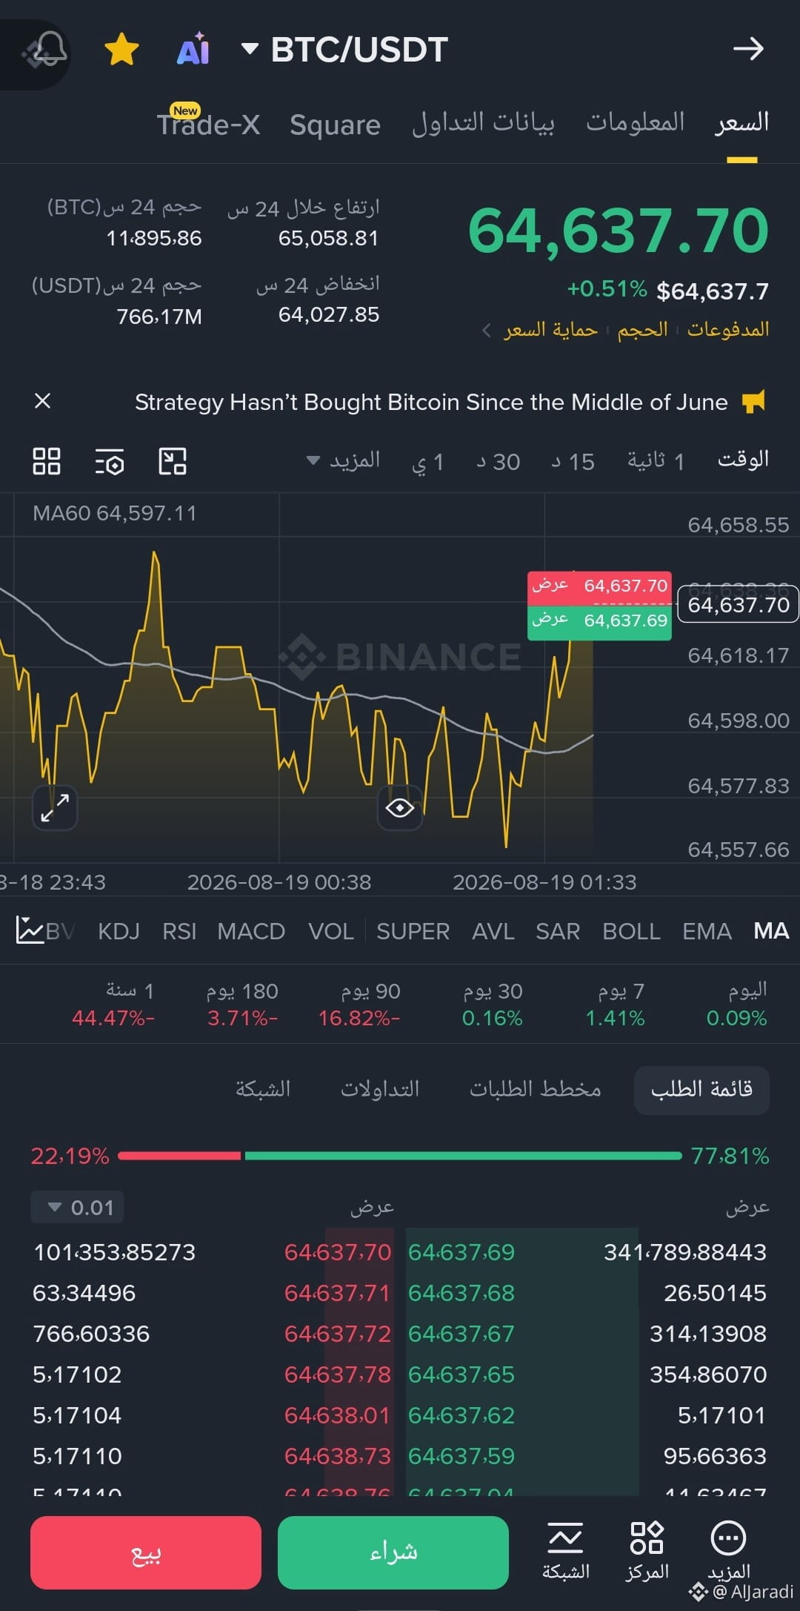Open the chart settings icon
The width and height of the screenshot is (800, 1611).
[x=110, y=461]
